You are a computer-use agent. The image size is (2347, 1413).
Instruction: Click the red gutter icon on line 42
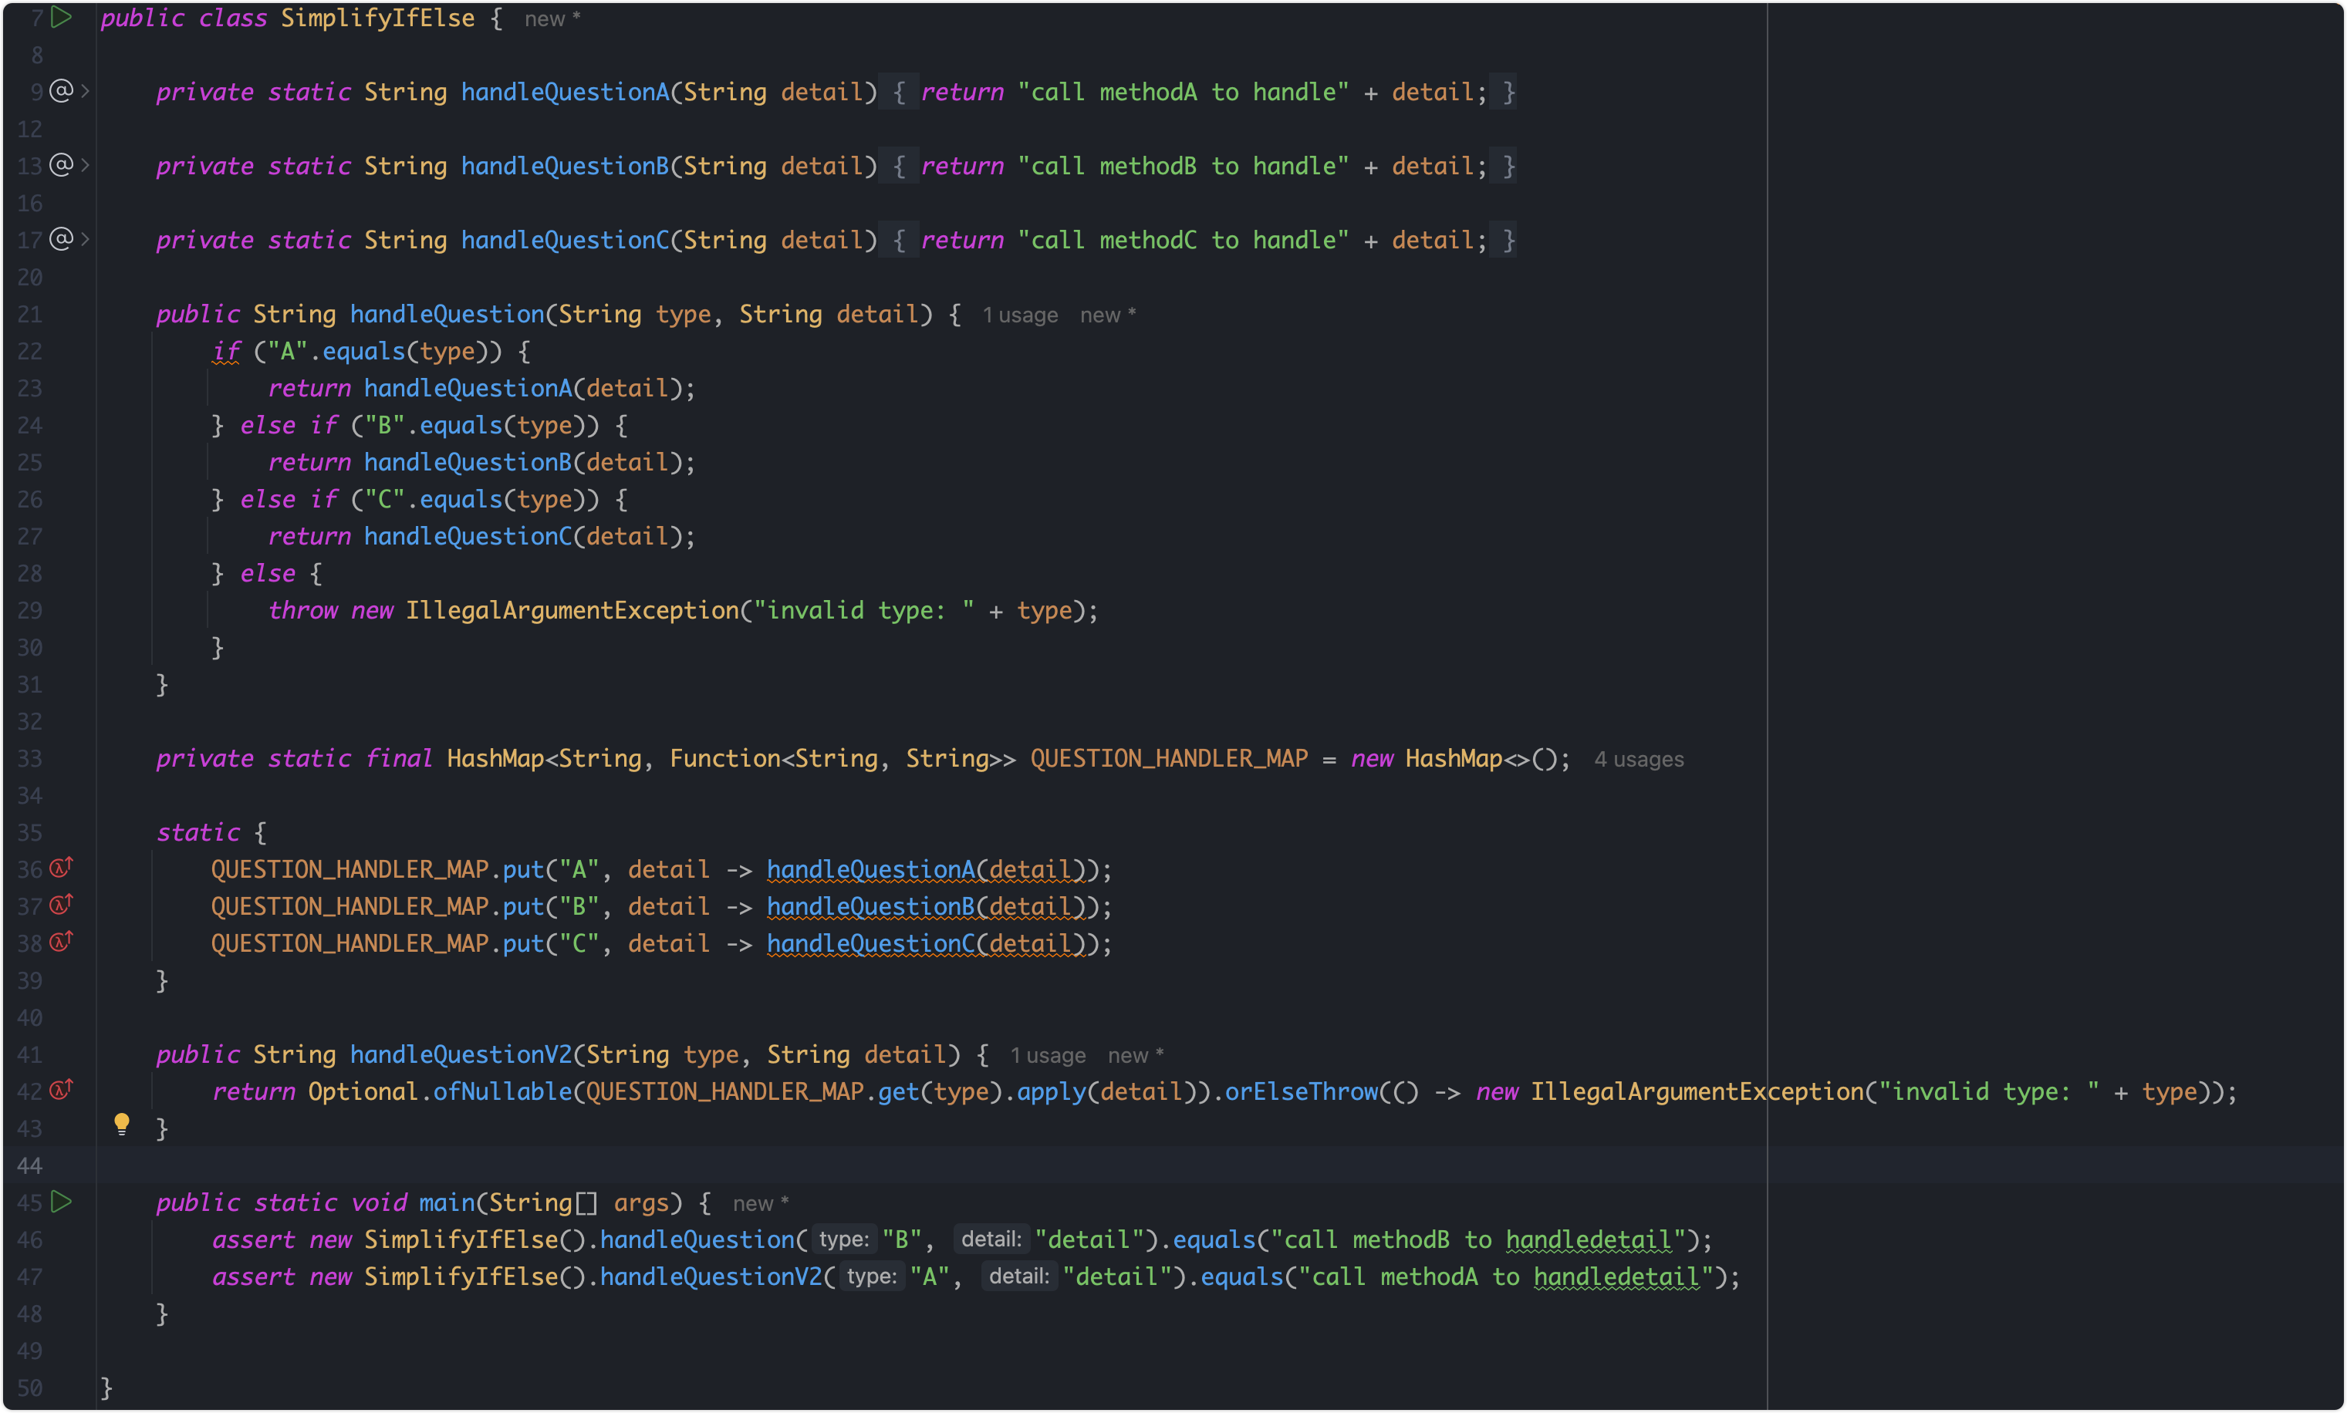[x=61, y=1089]
